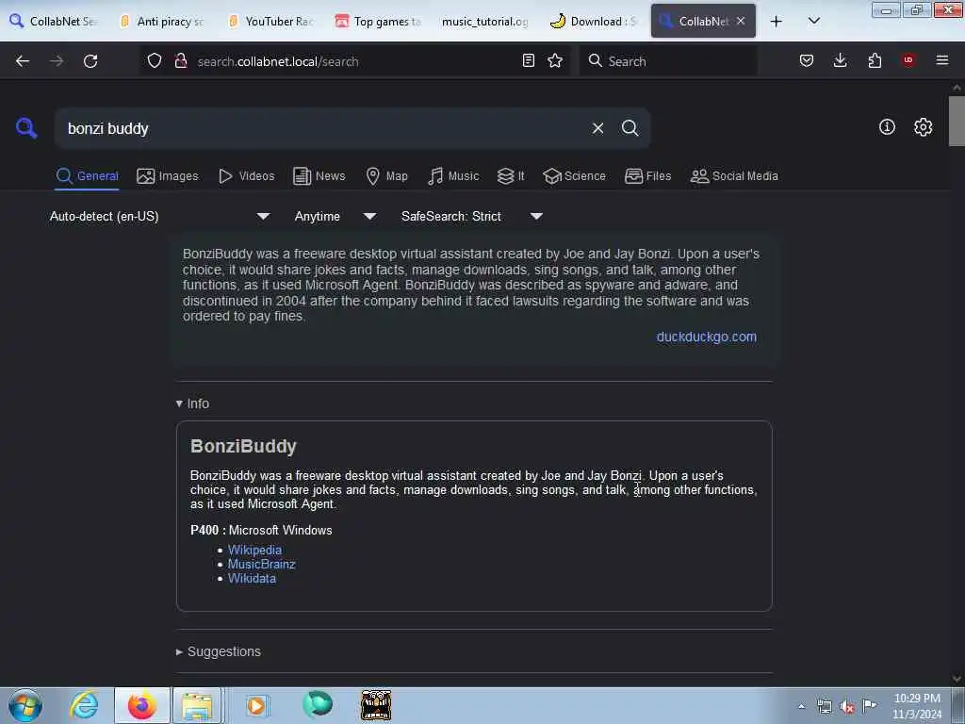Bookmark this page with the star icon
Screen dimensions: 965x724
tap(555, 60)
